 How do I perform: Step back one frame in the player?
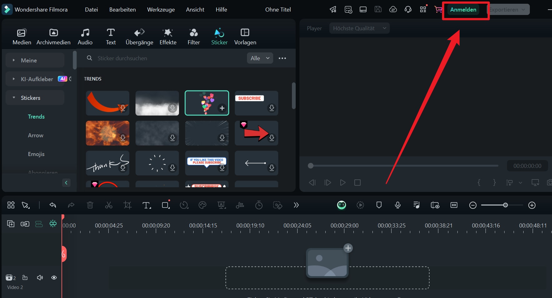(312, 183)
